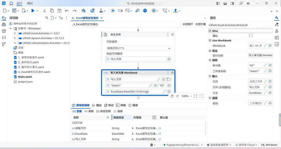Click the Computer Vision camera icon
The height and width of the screenshot is (149, 281).
point(120,11)
